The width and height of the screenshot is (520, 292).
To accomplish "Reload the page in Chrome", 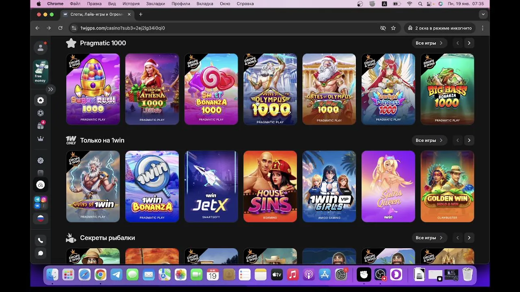I will (x=60, y=28).
